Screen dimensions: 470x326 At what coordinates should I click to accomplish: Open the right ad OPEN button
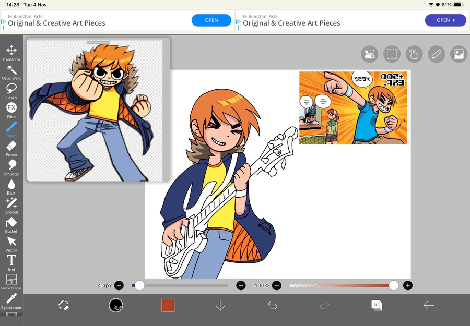point(445,20)
